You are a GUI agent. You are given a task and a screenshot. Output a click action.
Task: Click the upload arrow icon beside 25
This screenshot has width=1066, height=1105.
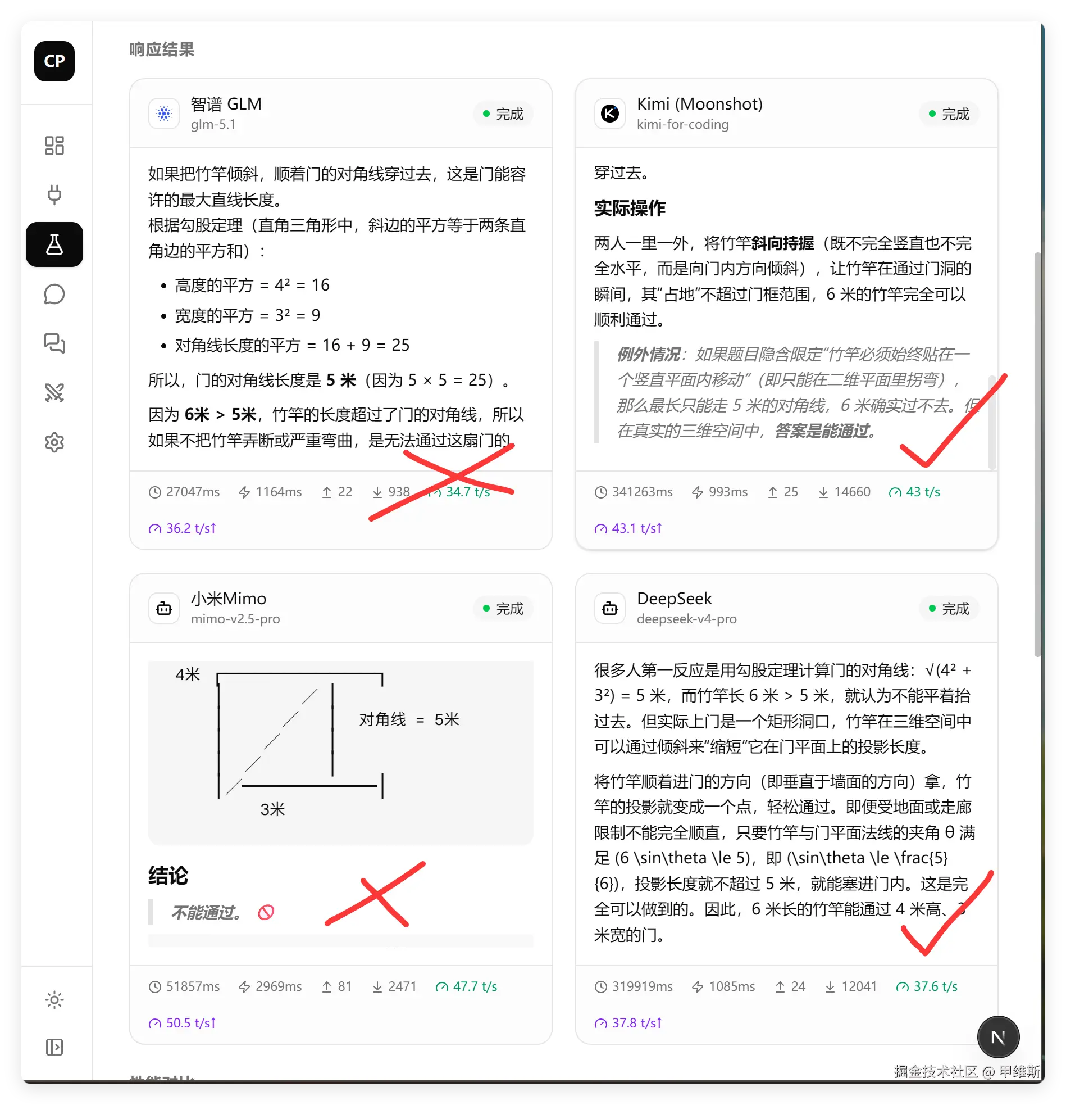point(772,492)
